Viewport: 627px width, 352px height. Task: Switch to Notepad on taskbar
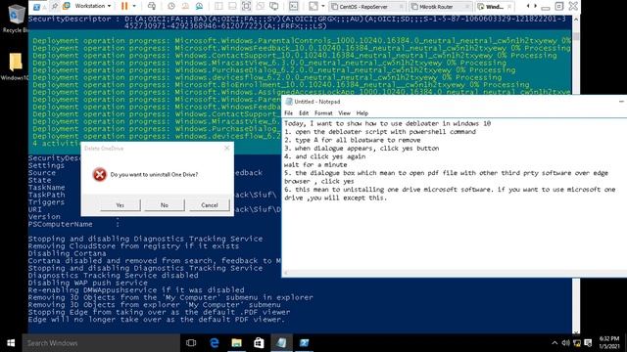[281, 343]
